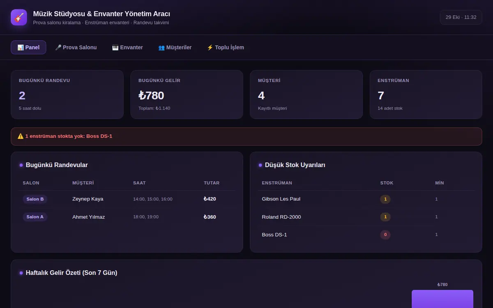Select customer Ahmet Yılmaz

89,217
